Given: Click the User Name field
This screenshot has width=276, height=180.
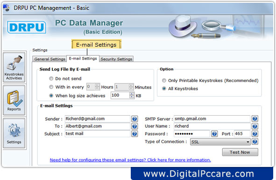Looking at the screenshot, I should 212,126.
